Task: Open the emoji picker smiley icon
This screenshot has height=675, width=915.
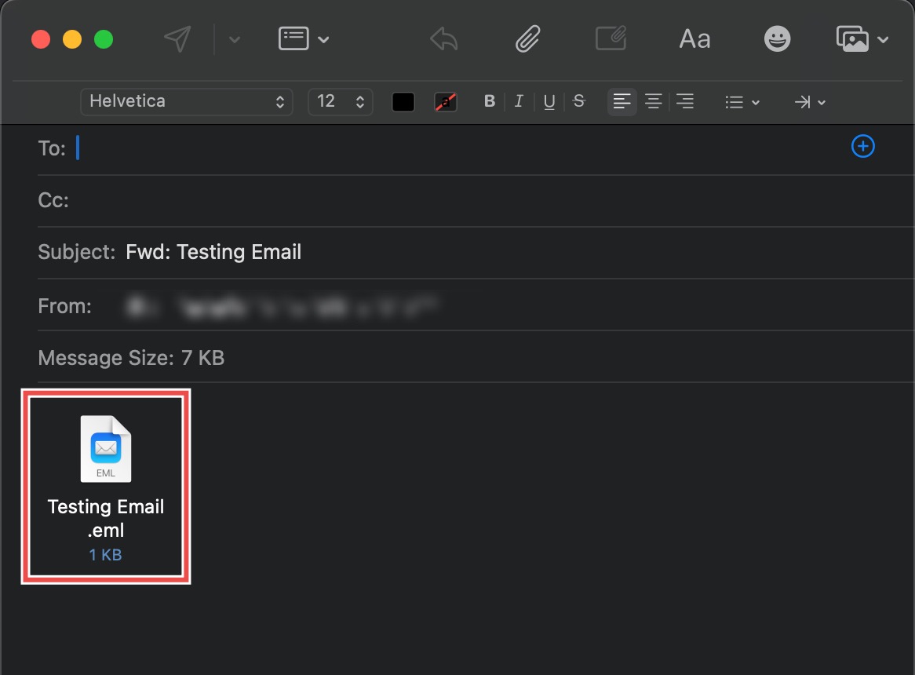Action: point(777,39)
